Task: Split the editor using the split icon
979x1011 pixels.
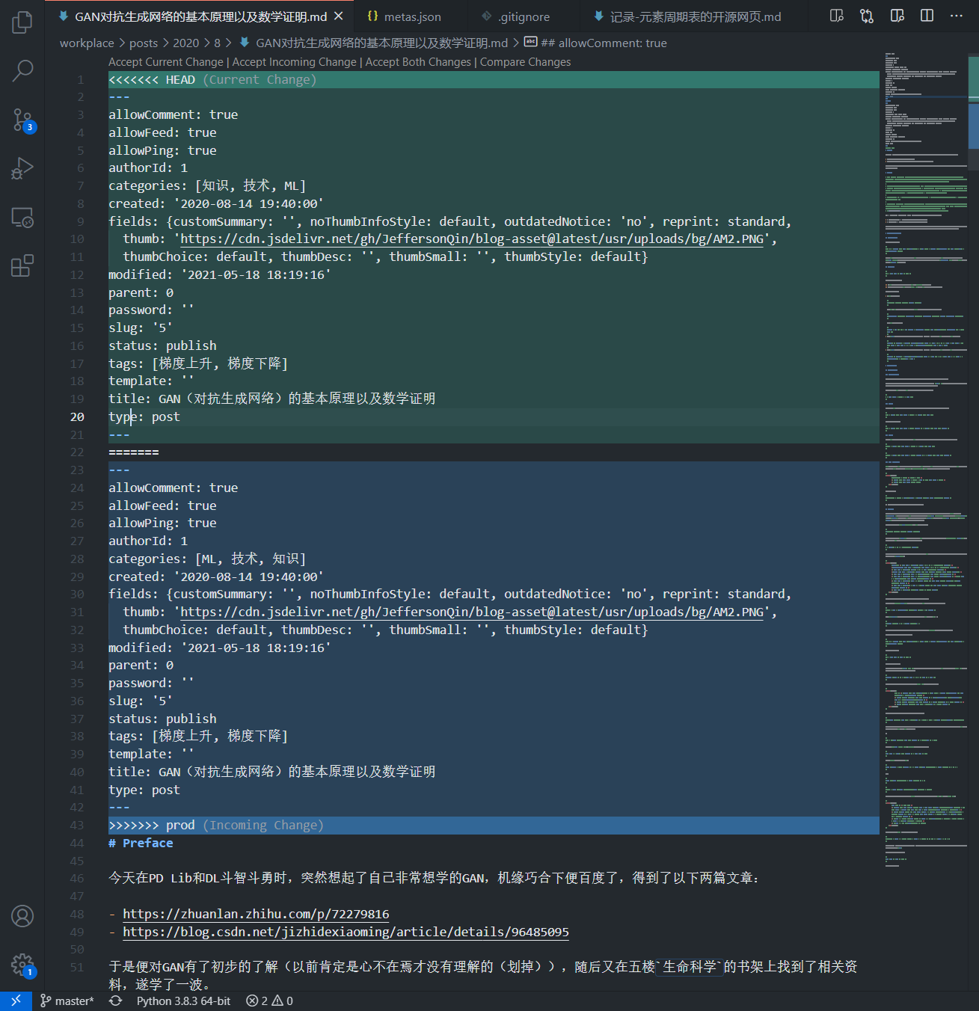Action: [927, 15]
